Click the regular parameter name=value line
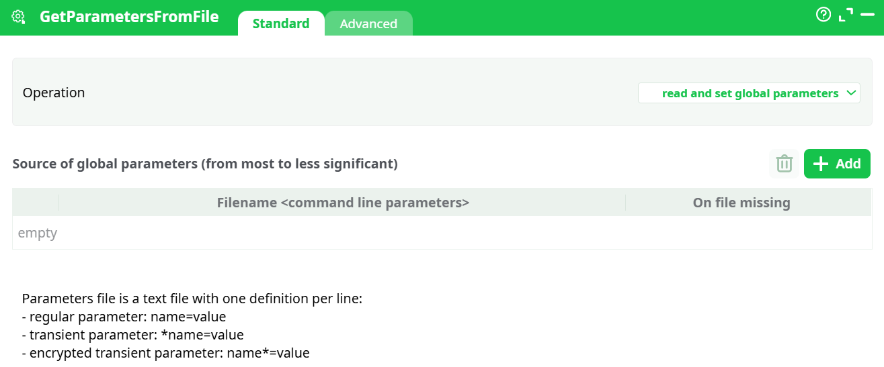The image size is (884, 367). tap(124, 317)
